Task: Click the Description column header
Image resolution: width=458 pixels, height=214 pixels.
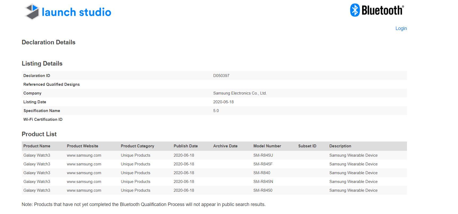Action: click(340, 146)
